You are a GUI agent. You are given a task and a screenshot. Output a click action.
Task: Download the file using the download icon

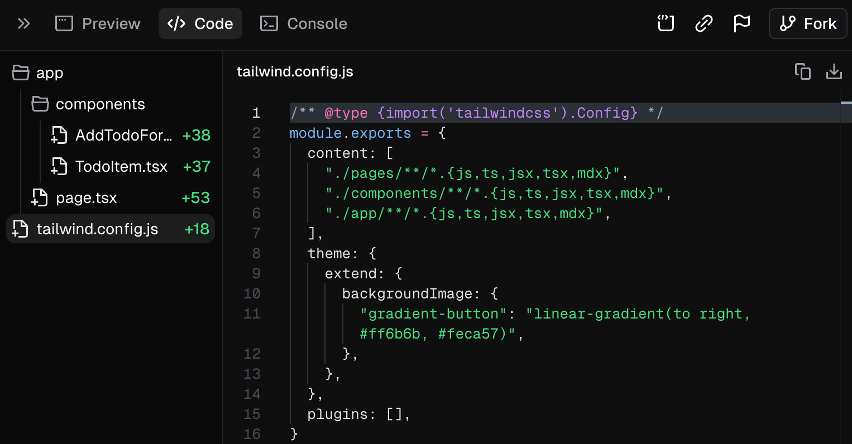[x=834, y=71]
